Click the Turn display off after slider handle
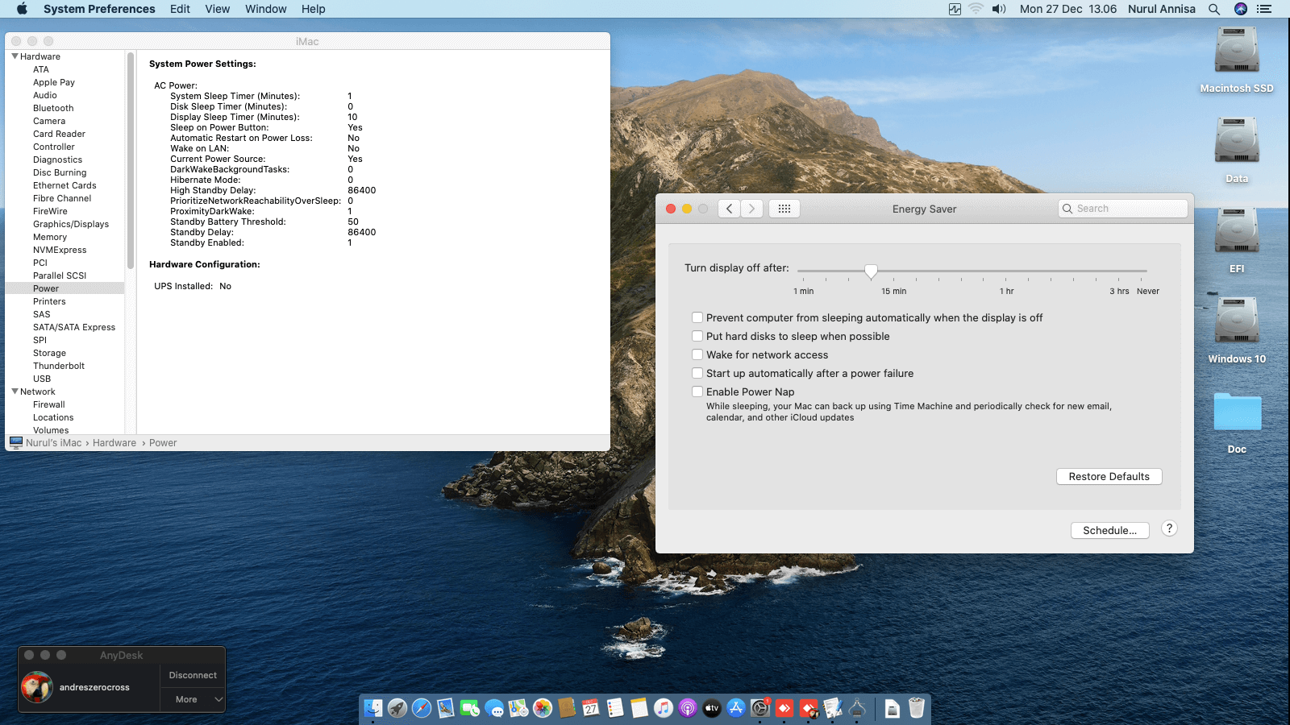This screenshot has width=1290, height=725. click(x=871, y=271)
